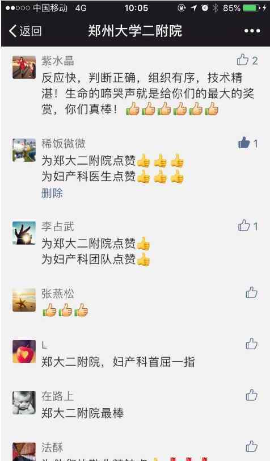
Task: Open 张燕松's starfish avatar
Action: (x=24, y=300)
